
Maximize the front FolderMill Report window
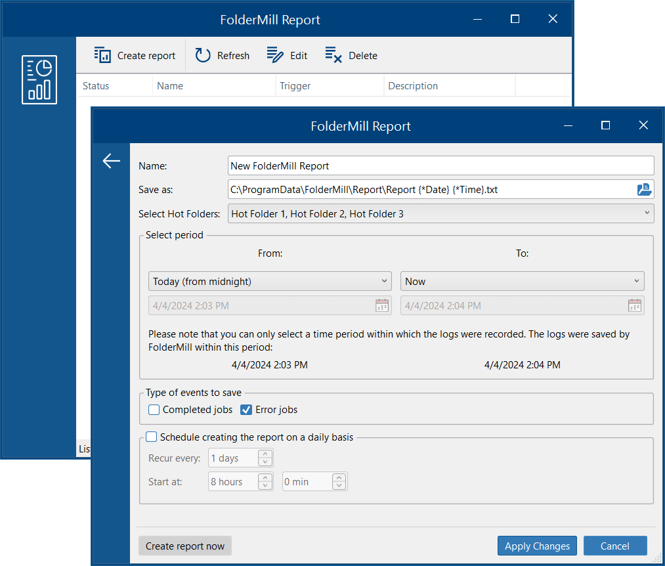(606, 125)
